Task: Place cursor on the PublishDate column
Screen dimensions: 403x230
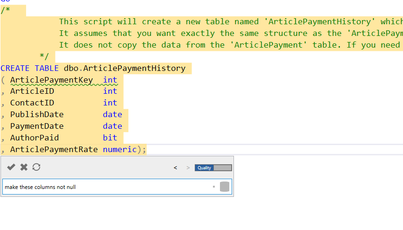Action: 36,115
